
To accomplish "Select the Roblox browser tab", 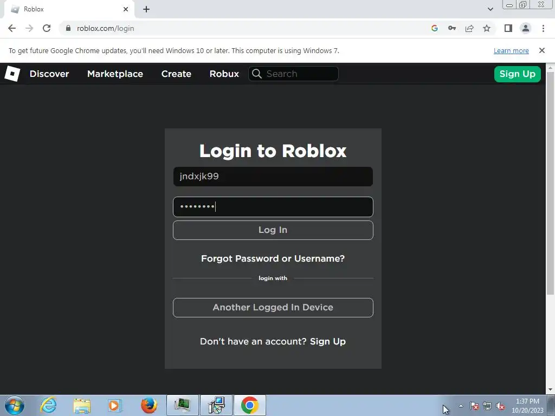I will tap(69, 9).
